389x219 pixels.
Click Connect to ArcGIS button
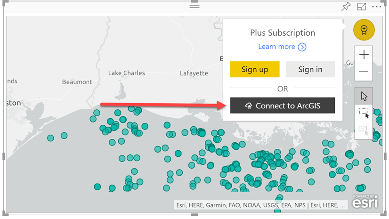(283, 106)
